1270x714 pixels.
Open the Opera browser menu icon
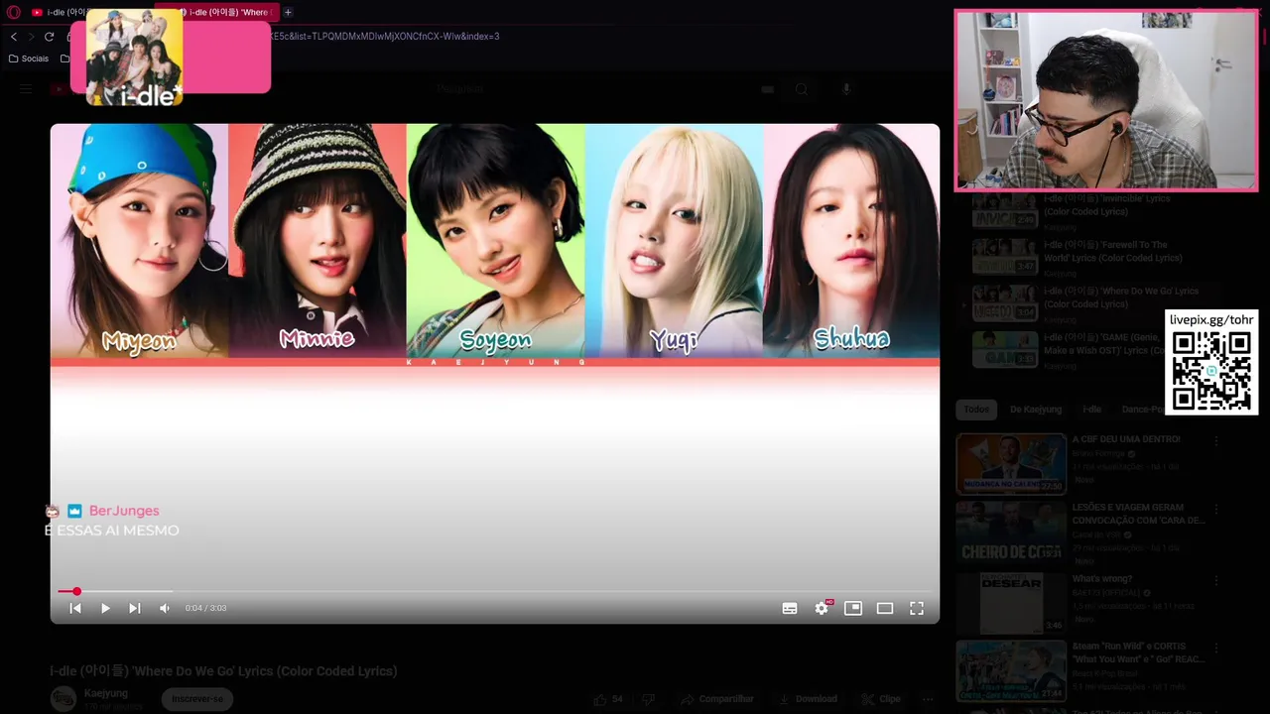(x=14, y=12)
